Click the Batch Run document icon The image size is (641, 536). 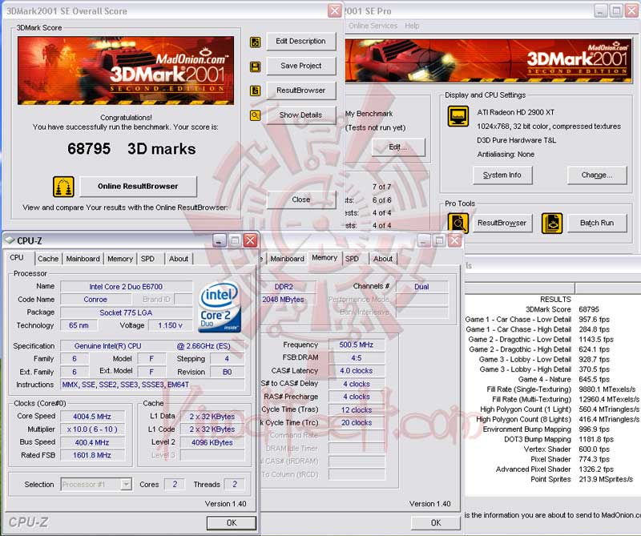[552, 224]
